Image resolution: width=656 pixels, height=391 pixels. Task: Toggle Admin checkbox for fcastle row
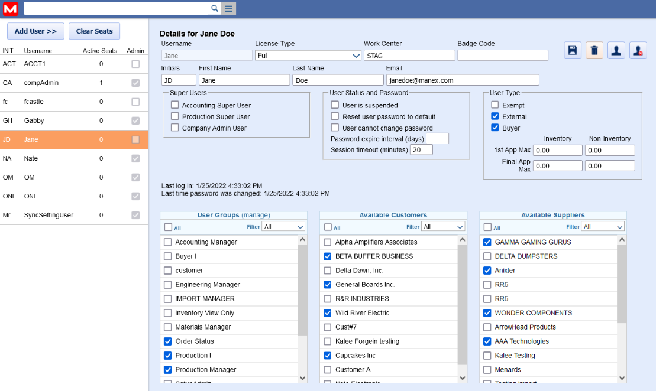pos(135,102)
